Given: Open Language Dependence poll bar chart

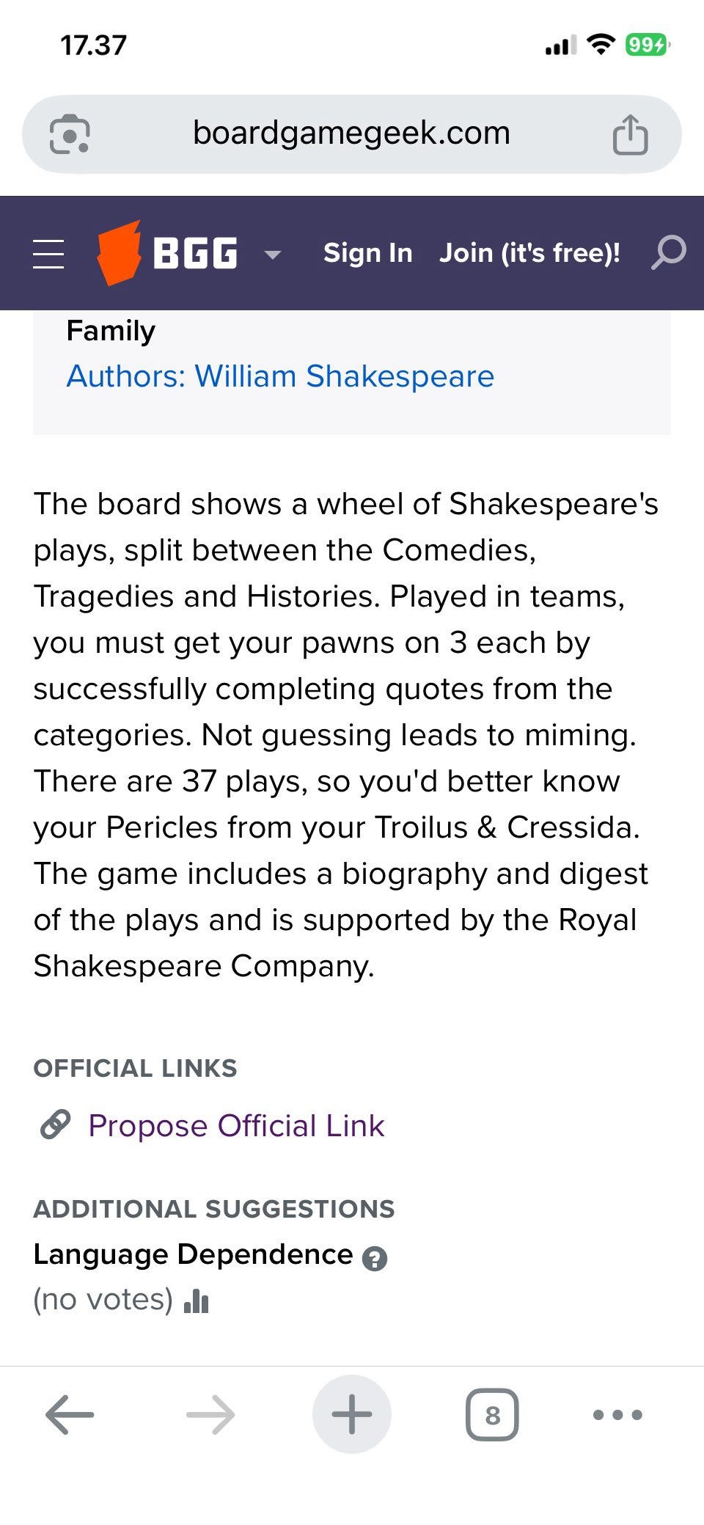Looking at the screenshot, I should point(197,1301).
